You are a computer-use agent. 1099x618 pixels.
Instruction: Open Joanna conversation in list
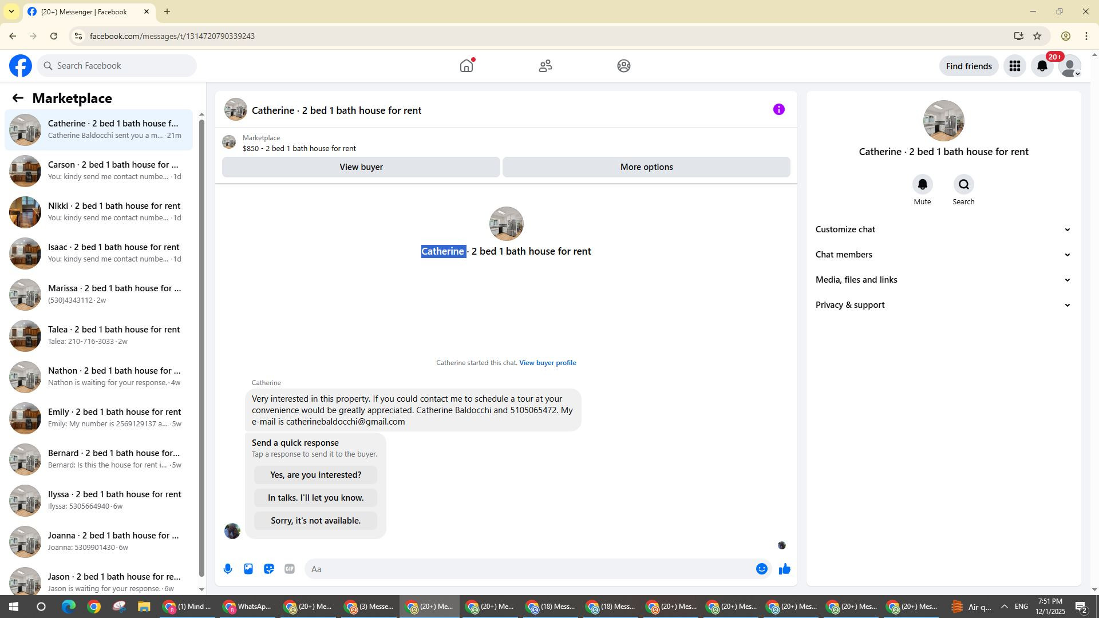[x=98, y=542]
